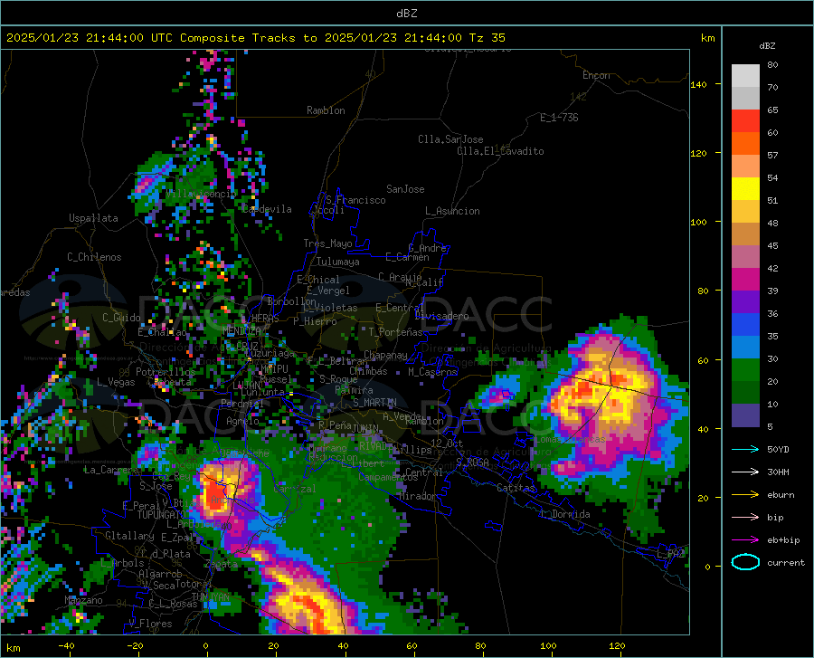
Task: Click the 'Encon' label on the map
Action: tap(596, 75)
